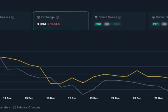168x112 pixels.
Task: Click the 3.91M exchange balance value
Action: click(x=41, y=24)
